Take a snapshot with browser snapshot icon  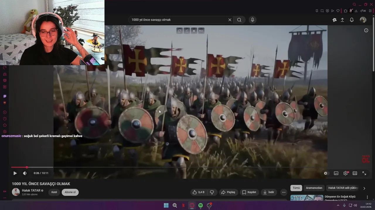(322, 11)
